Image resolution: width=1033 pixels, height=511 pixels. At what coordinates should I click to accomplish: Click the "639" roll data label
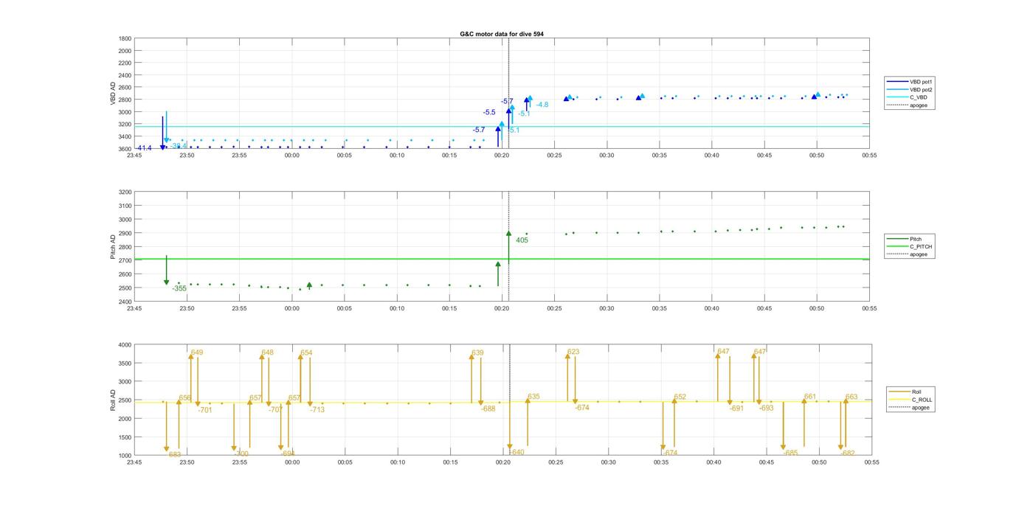click(477, 352)
